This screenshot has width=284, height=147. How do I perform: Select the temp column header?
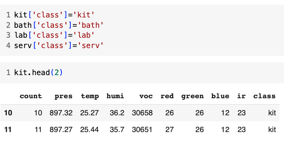(90, 96)
